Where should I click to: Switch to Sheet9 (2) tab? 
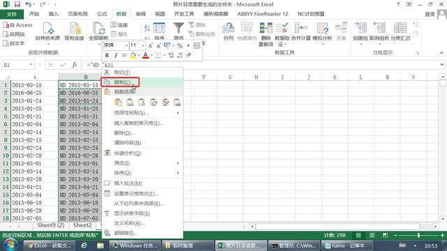click(51, 225)
